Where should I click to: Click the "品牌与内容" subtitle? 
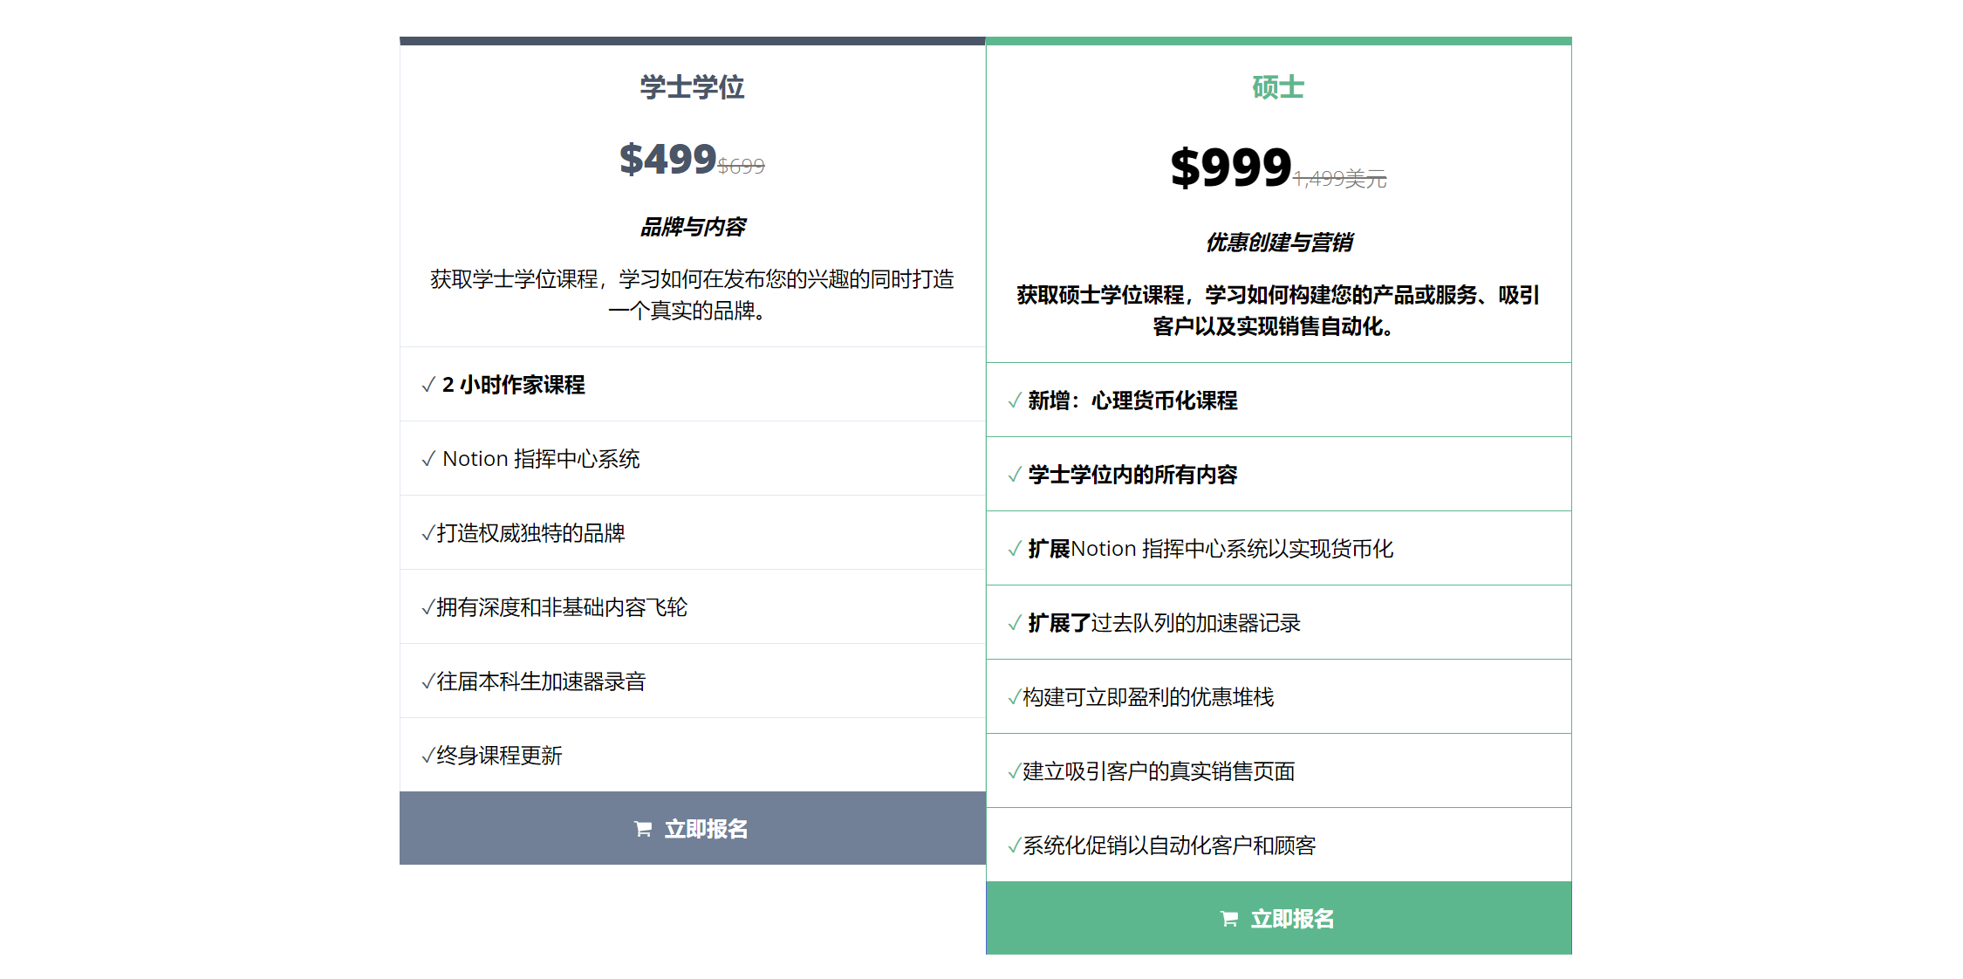click(693, 227)
